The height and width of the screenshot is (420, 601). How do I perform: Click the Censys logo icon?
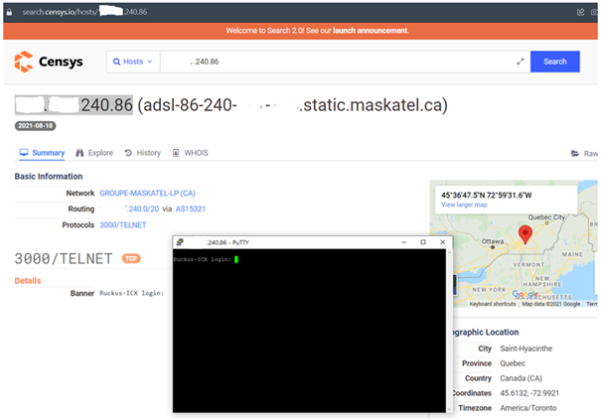tap(24, 62)
